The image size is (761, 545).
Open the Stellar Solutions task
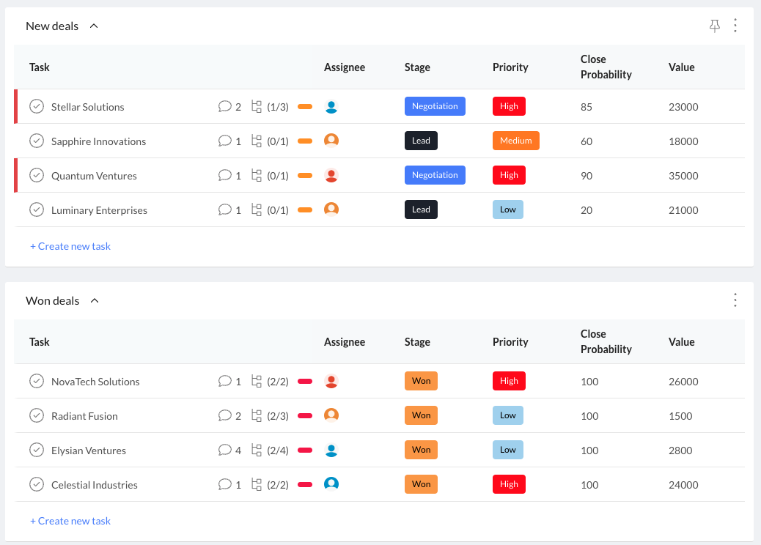click(x=88, y=107)
